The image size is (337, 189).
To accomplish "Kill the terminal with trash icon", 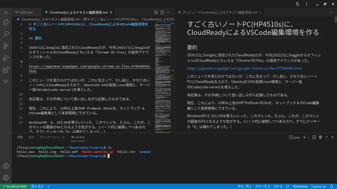I will (x=320, y=137).
